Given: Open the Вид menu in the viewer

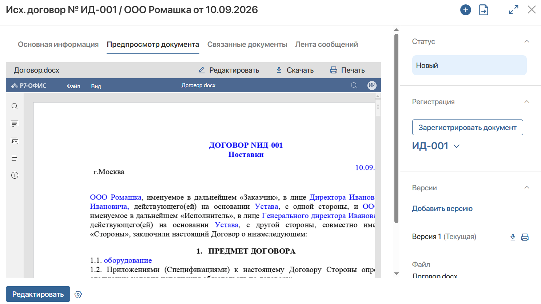Looking at the screenshot, I should point(96,86).
